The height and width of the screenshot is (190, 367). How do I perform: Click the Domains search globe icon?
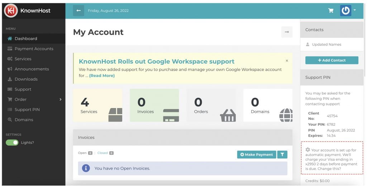coord(10,120)
